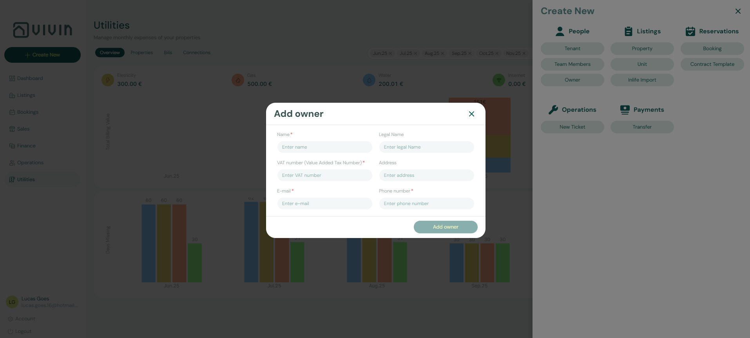Select Tenant in Create New panel
This screenshot has width=750, height=338.
(x=572, y=49)
